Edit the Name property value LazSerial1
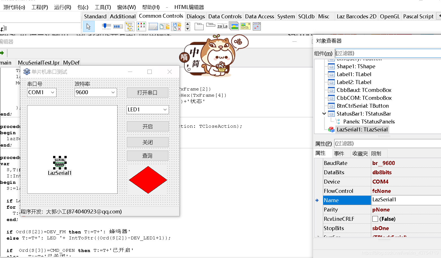The height and width of the screenshot is (258, 441). tap(406, 200)
